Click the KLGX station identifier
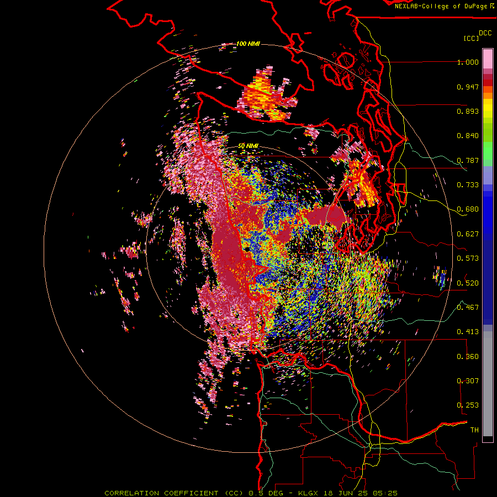Viewport: 497px width, 497px height. [309, 493]
